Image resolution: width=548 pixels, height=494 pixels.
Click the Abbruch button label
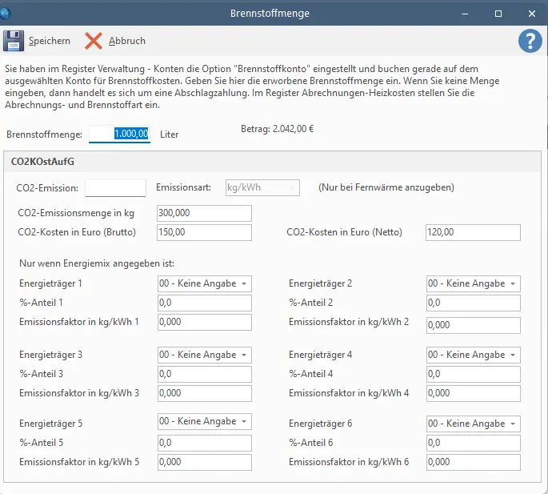pyautogui.click(x=127, y=41)
